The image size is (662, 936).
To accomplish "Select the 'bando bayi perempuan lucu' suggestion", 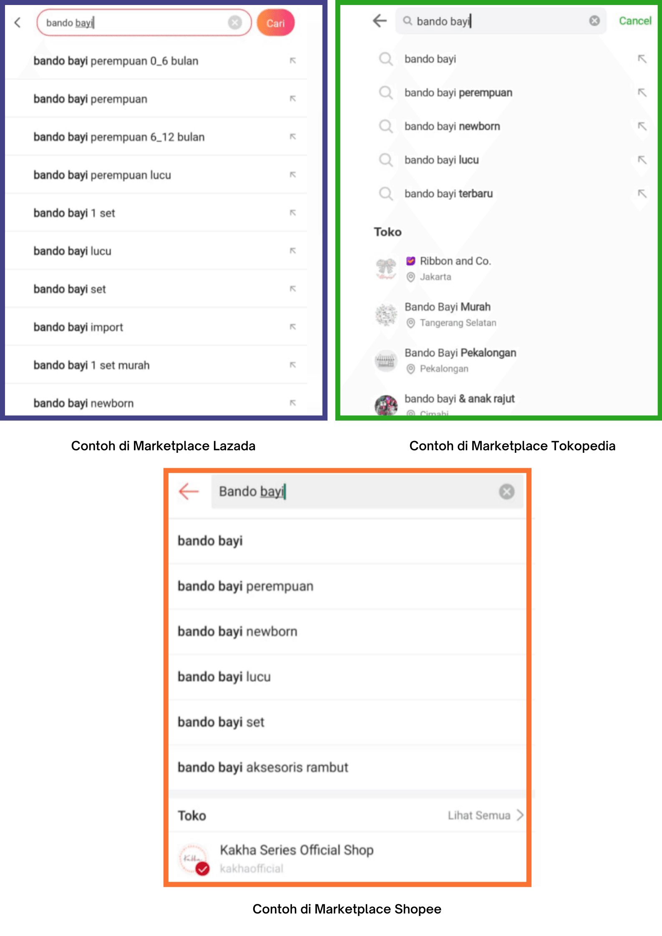I will pos(102,175).
